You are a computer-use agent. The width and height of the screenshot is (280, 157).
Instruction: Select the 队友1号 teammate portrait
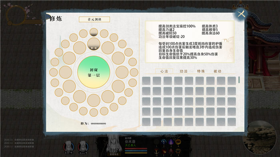(68, 147)
